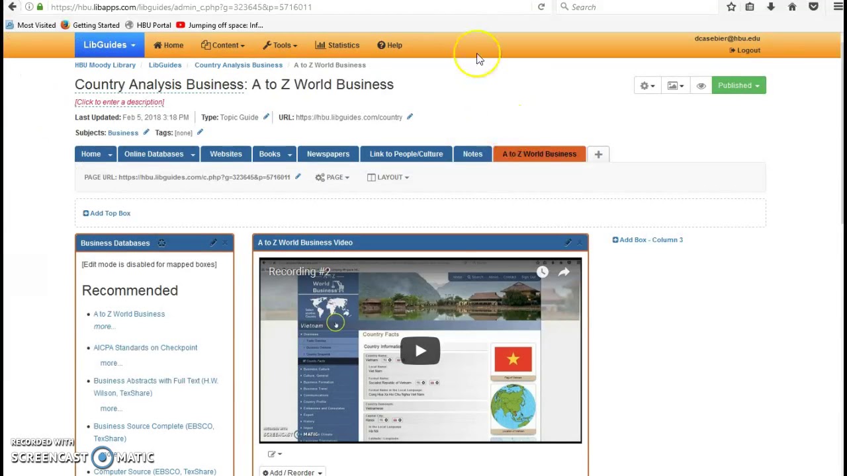Open the guide settings gear dropdown
Image resolution: width=847 pixels, height=476 pixels.
pyautogui.click(x=647, y=85)
